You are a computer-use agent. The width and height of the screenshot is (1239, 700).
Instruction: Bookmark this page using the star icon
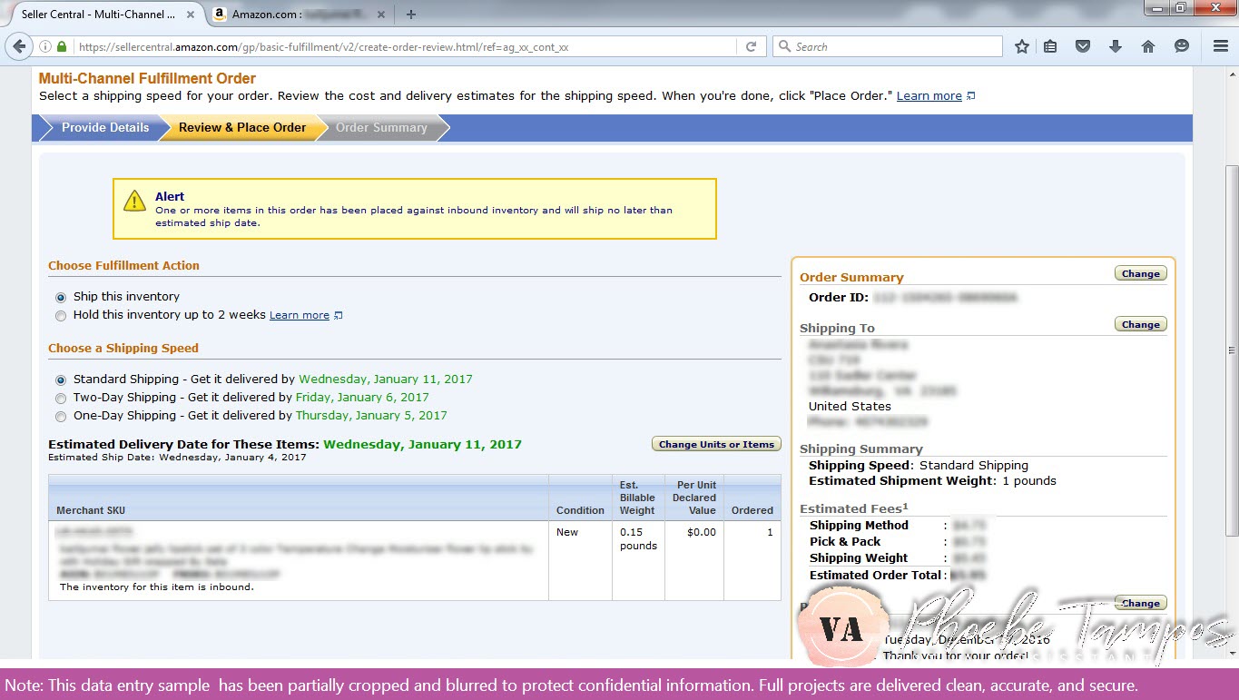pyautogui.click(x=1021, y=45)
